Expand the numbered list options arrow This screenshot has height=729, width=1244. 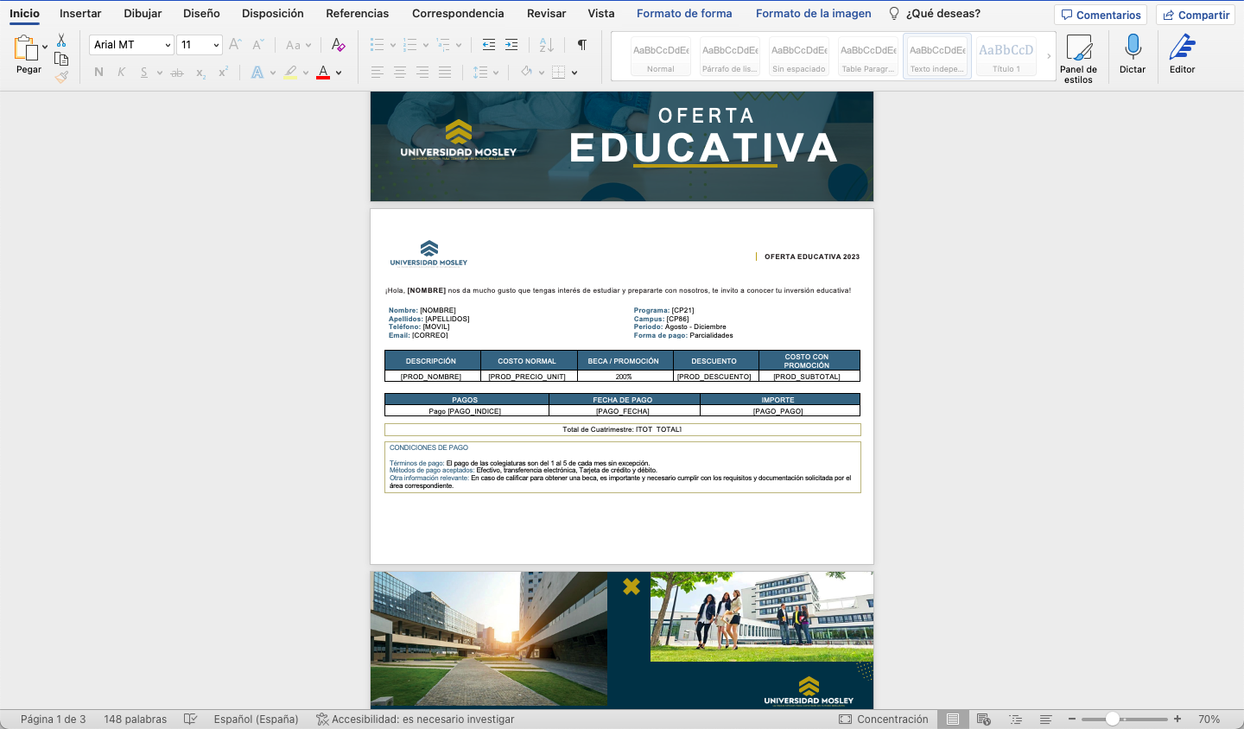coord(426,45)
